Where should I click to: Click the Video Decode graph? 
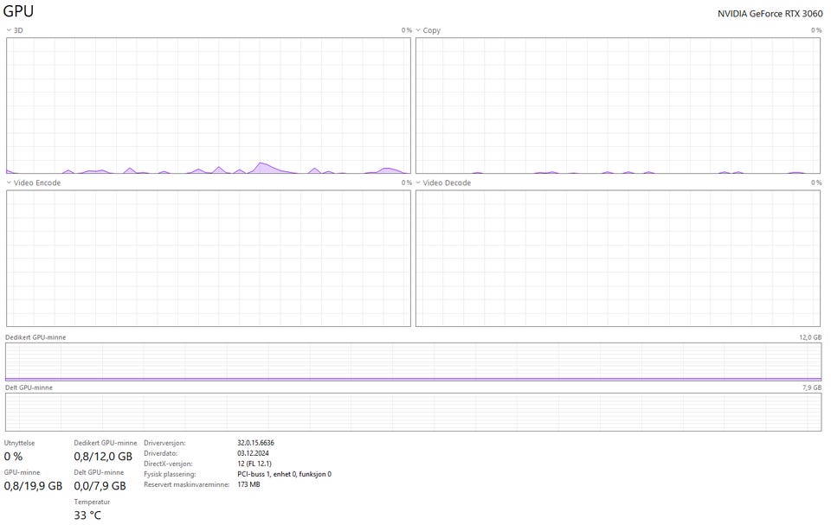click(618, 258)
